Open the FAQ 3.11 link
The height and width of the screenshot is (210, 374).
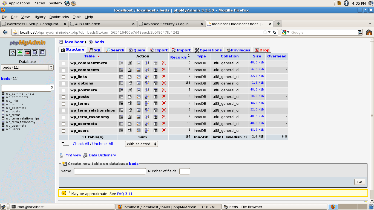[125, 194]
